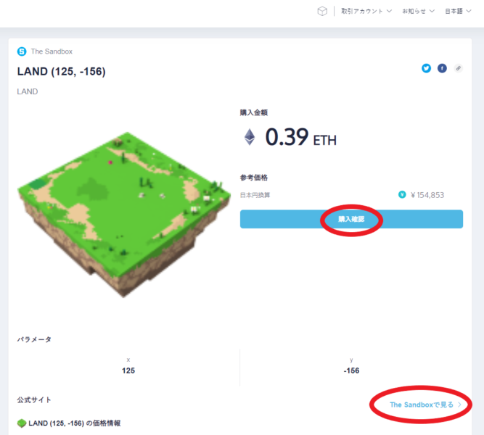Click the 日本円換算 label

coord(255,195)
